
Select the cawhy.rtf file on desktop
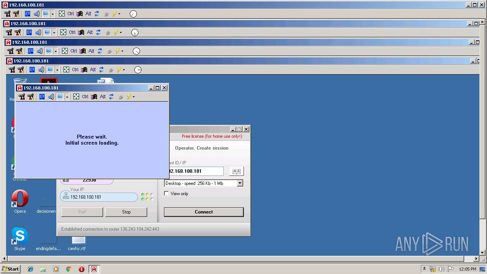pyautogui.click(x=77, y=244)
